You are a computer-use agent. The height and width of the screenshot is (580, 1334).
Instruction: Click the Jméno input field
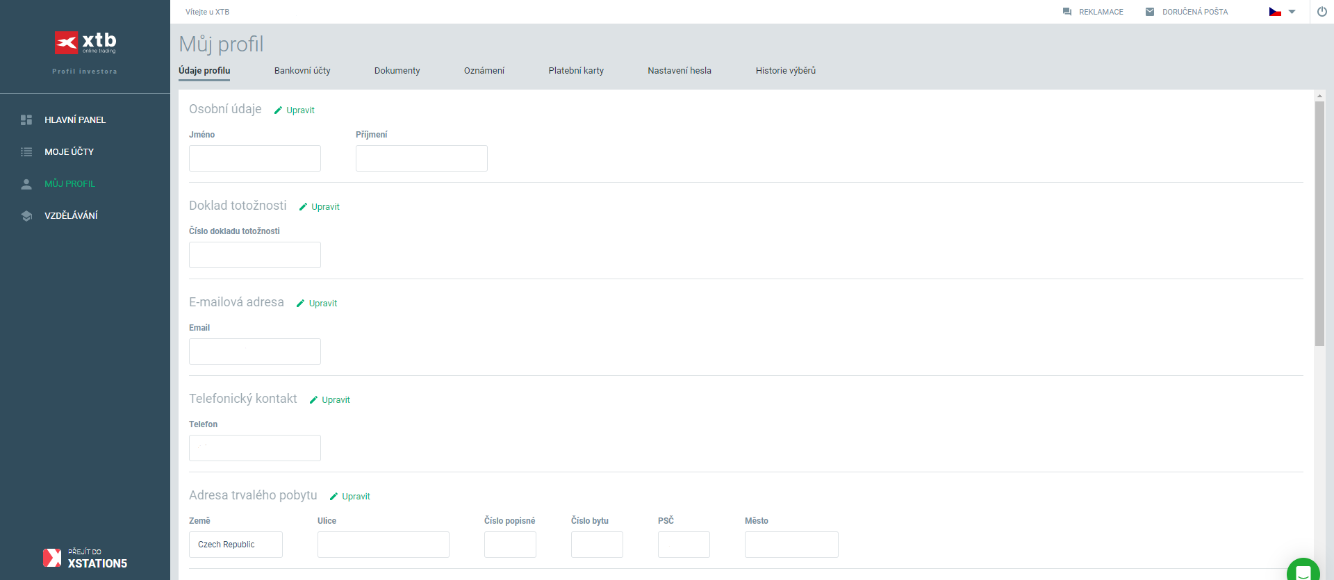point(255,158)
